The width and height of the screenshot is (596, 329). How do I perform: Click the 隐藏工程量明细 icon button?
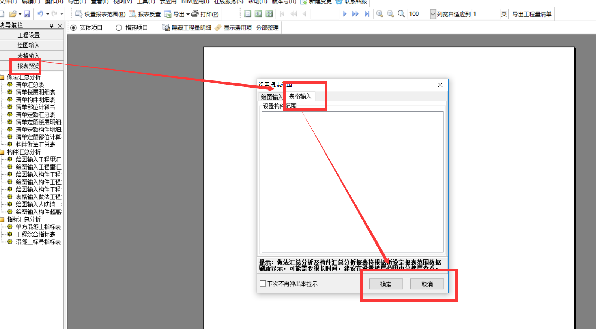click(x=187, y=28)
